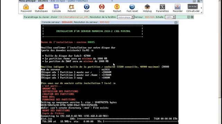This screenshot has width=222, height=124.
Task: Click the Menu principal toolbar resize grip
Action: (x=201, y=12)
